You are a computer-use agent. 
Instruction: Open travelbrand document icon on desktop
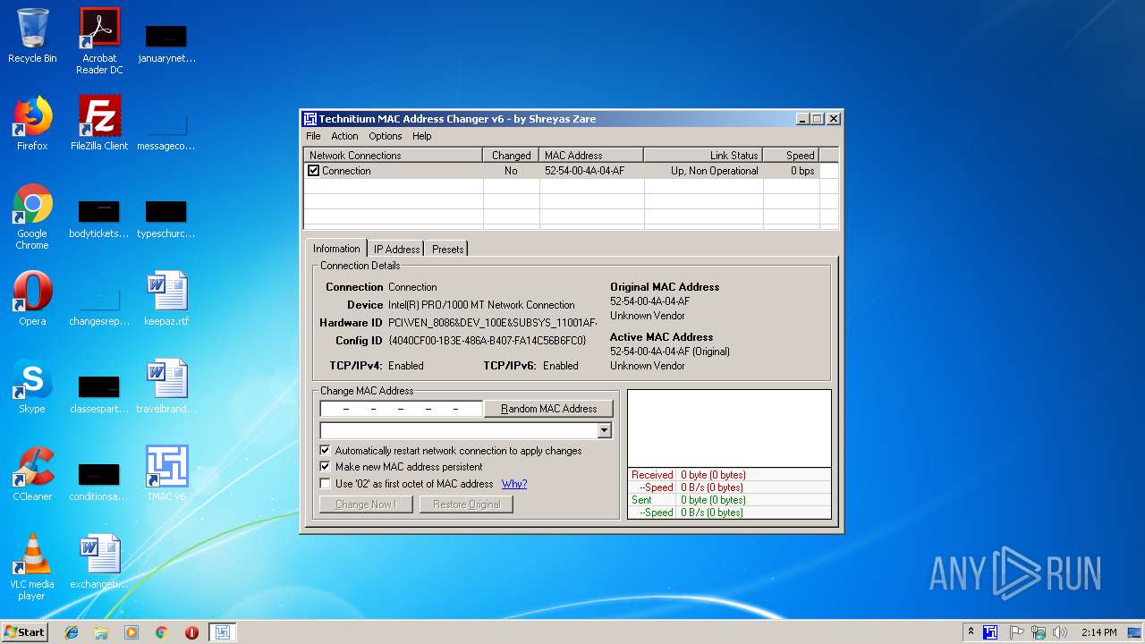coord(166,386)
